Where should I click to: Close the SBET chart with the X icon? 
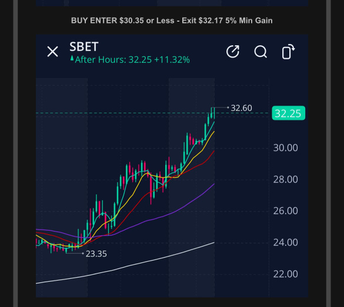click(x=53, y=52)
